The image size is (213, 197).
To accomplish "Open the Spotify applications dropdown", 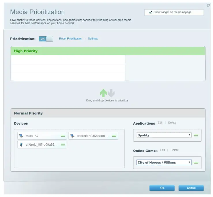I will pos(164,135).
